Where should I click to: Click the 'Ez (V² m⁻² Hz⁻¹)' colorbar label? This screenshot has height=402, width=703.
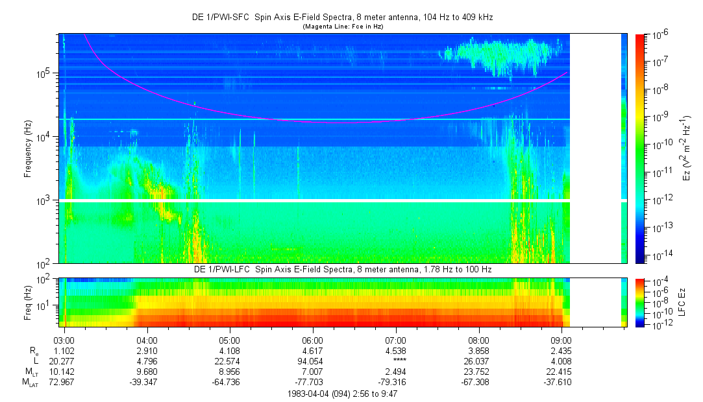[687, 148]
